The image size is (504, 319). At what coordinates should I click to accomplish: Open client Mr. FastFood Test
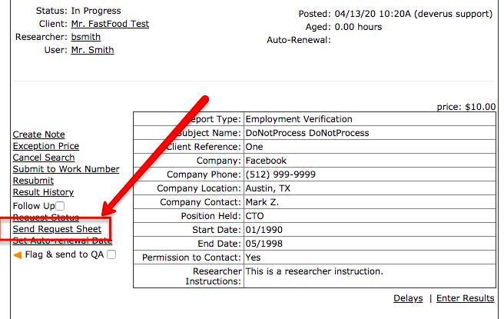point(110,24)
